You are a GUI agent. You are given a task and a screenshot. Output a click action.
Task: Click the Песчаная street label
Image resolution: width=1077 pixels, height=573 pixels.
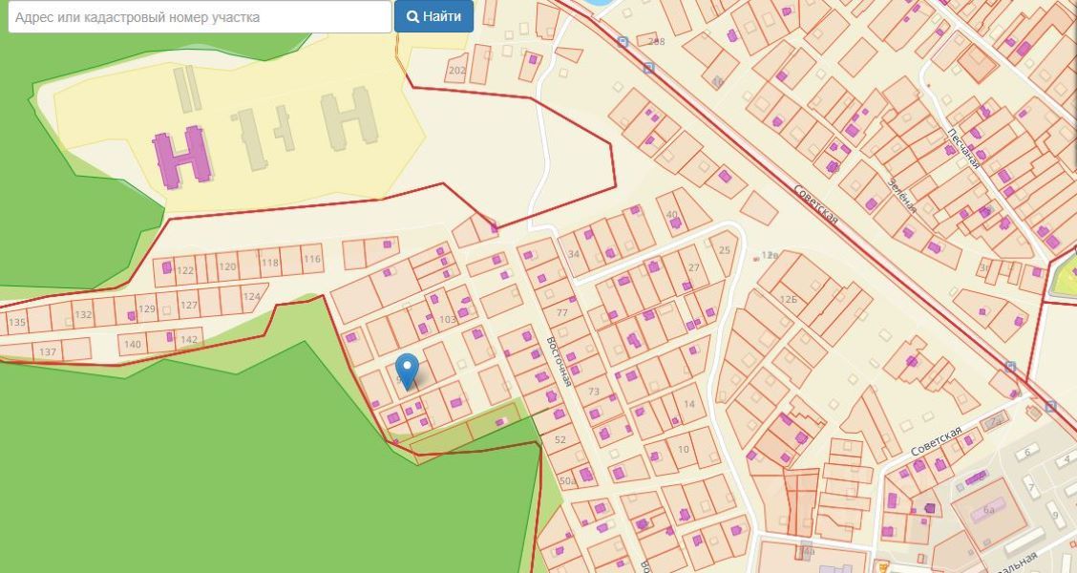962,146
